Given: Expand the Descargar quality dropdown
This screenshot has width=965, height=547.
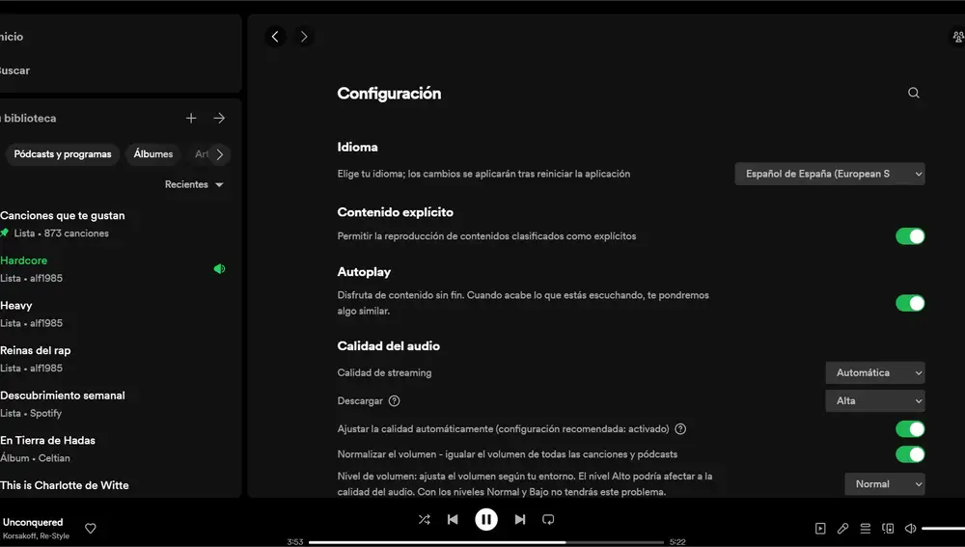Looking at the screenshot, I should click(874, 400).
